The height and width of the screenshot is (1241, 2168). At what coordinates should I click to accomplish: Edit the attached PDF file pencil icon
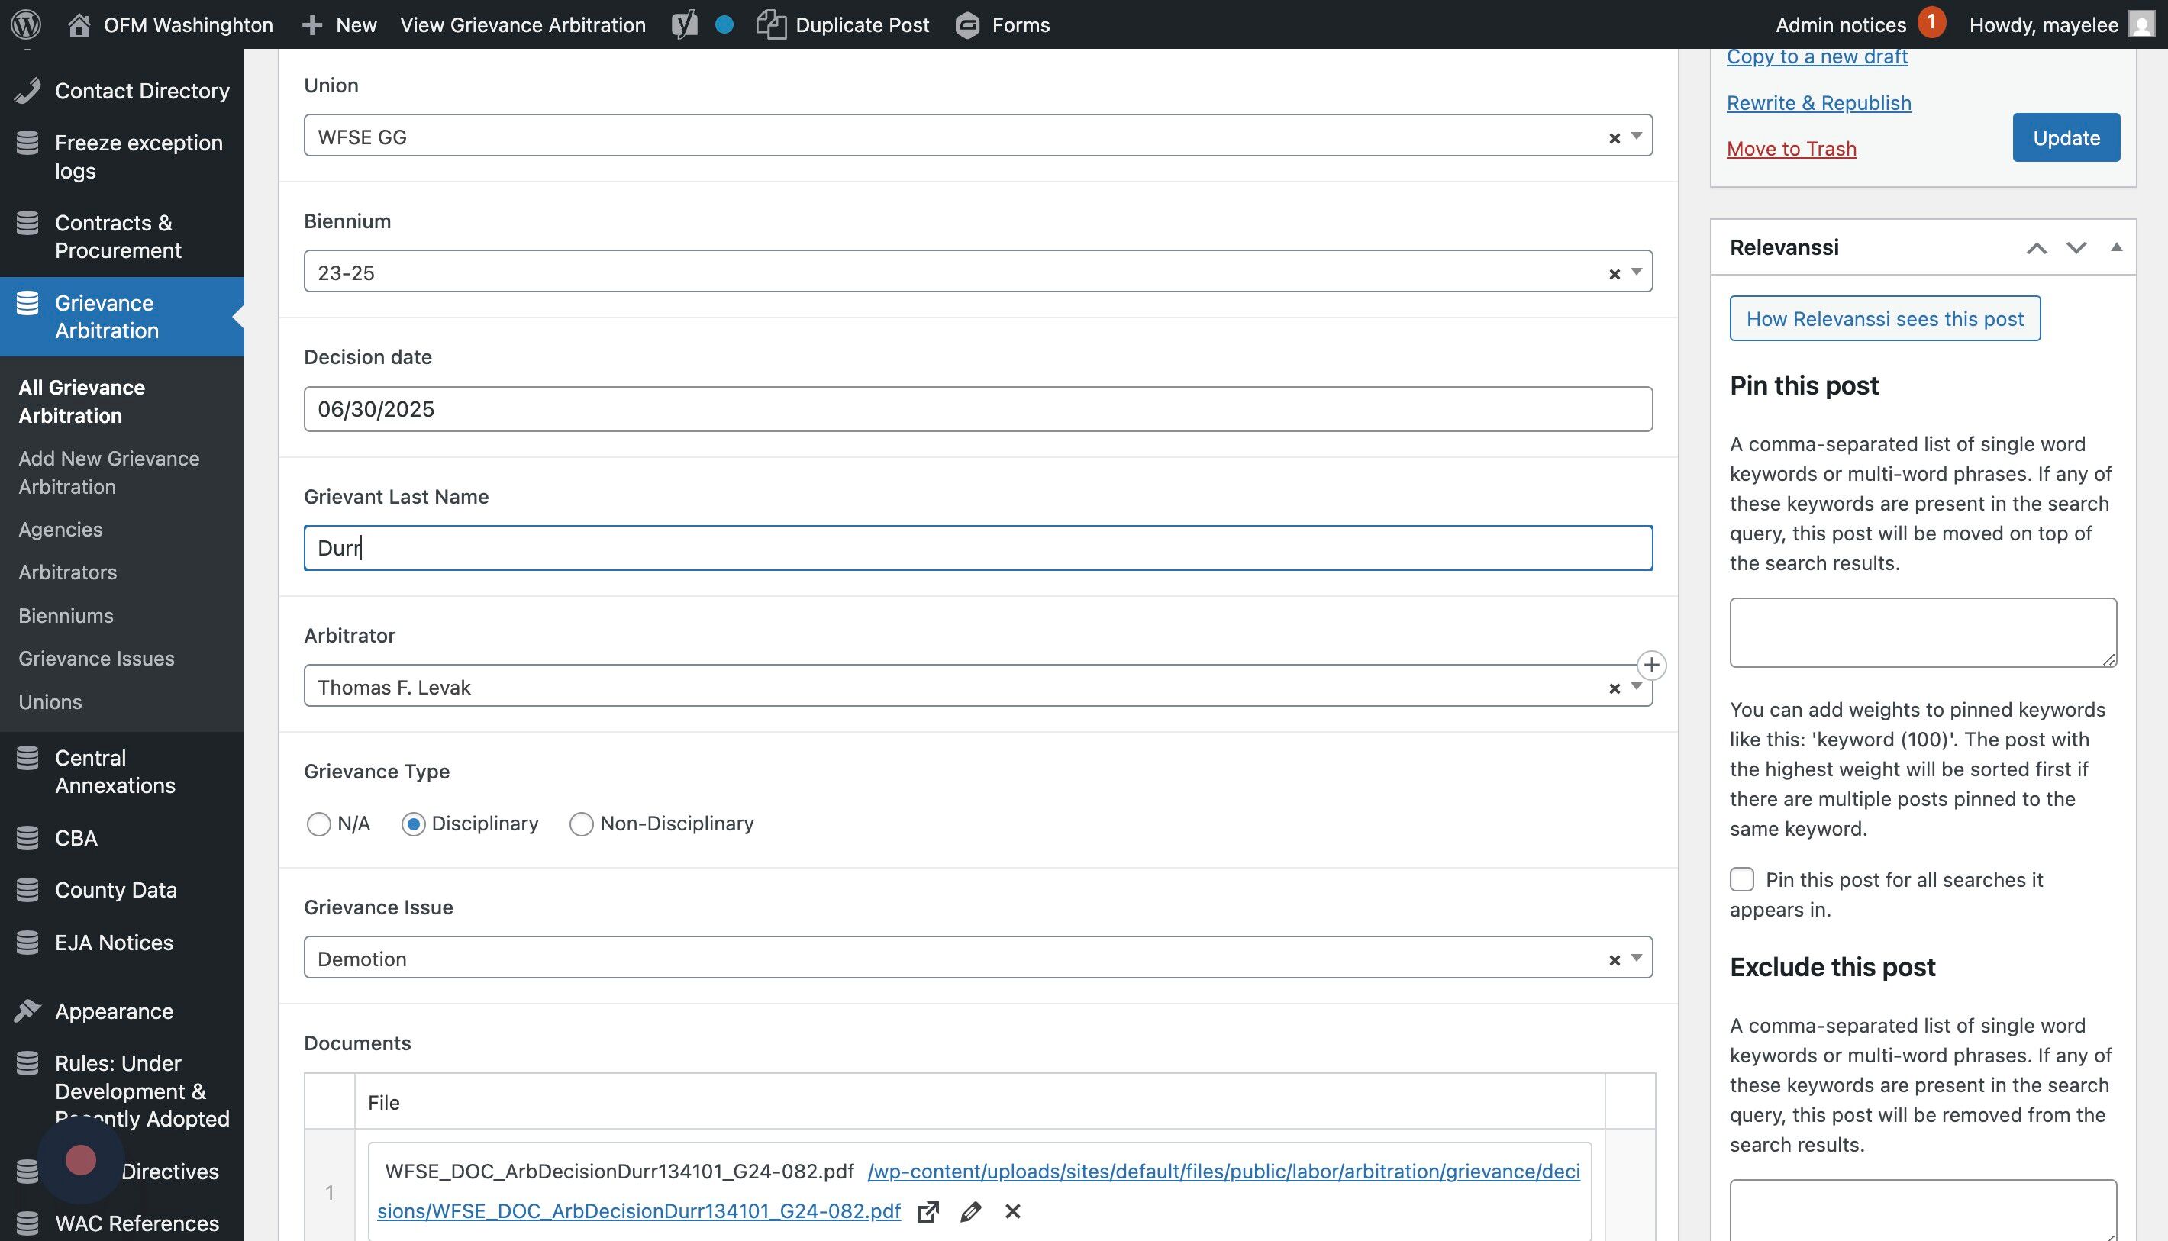[970, 1211]
